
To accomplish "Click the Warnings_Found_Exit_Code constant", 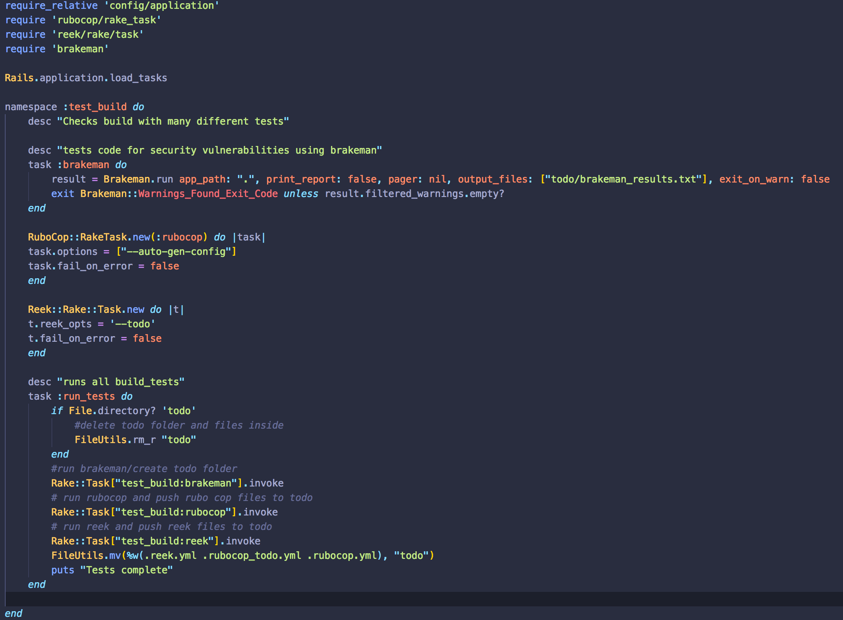I will click(208, 194).
